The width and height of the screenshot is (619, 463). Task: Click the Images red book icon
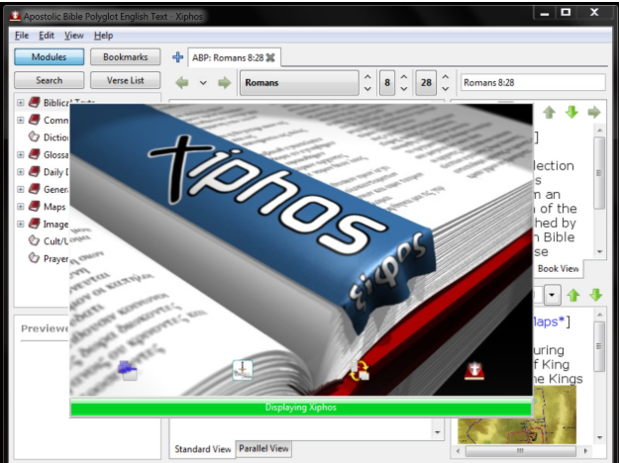tap(35, 224)
